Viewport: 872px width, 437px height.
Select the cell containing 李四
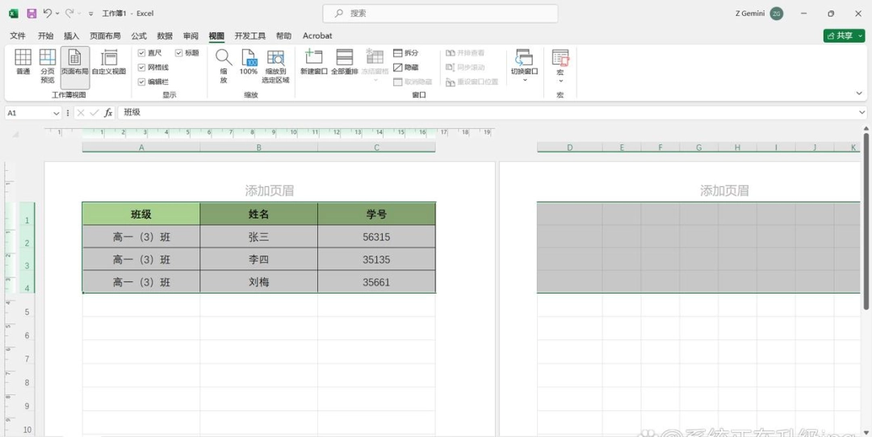(259, 260)
